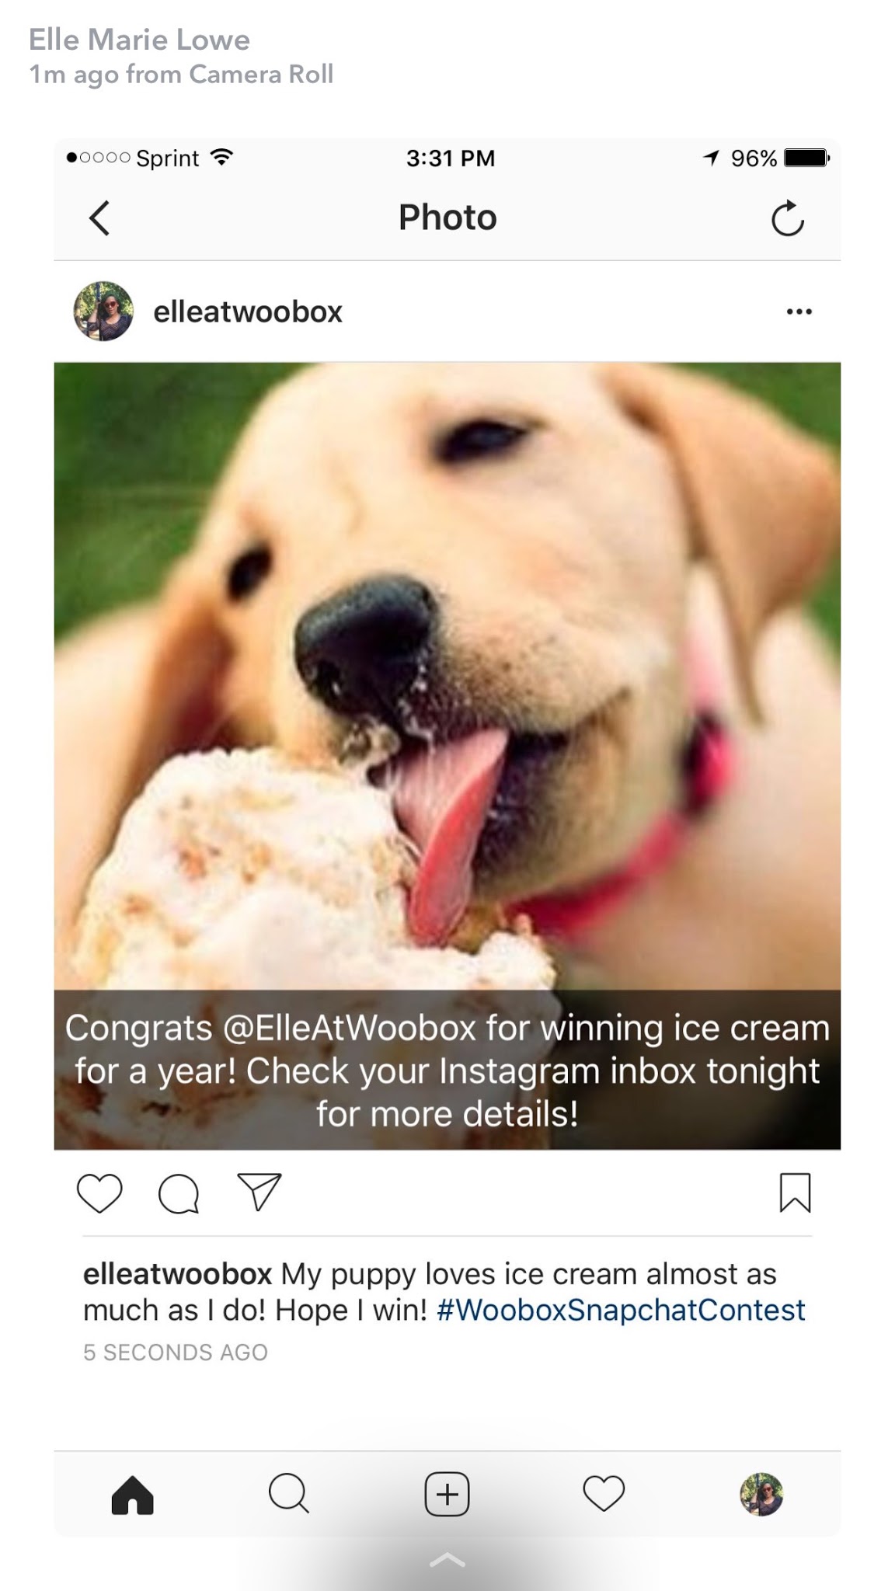Open Search tab magnifier

[x=289, y=1494]
